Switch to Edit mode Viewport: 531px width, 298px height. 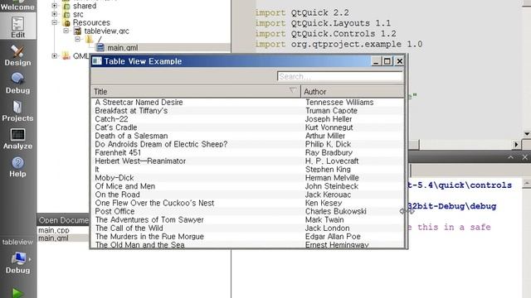click(x=17, y=27)
